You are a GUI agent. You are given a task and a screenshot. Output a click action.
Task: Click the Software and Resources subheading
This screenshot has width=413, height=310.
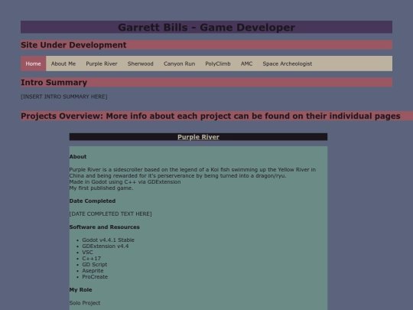tap(105, 227)
